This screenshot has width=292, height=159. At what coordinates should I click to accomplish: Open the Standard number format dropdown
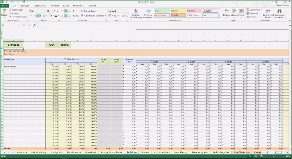[127, 11]
